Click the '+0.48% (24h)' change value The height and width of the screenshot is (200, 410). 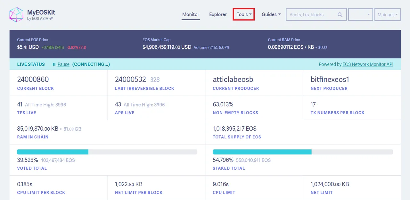[x=53, y=47]
